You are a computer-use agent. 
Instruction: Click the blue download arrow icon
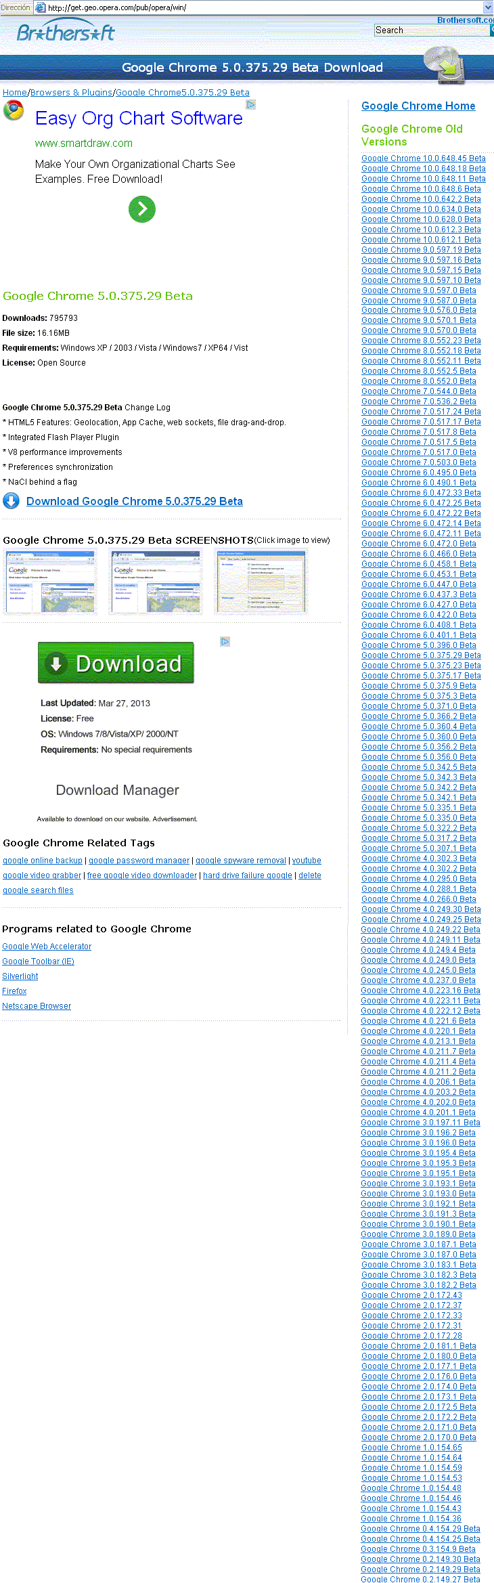[x=11, y=501]
